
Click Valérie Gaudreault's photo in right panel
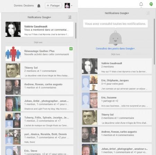tap(90, 66)
